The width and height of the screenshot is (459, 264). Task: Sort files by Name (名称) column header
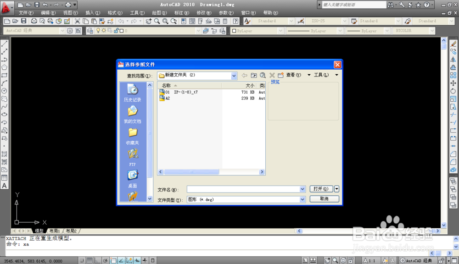tap(190, 85)
